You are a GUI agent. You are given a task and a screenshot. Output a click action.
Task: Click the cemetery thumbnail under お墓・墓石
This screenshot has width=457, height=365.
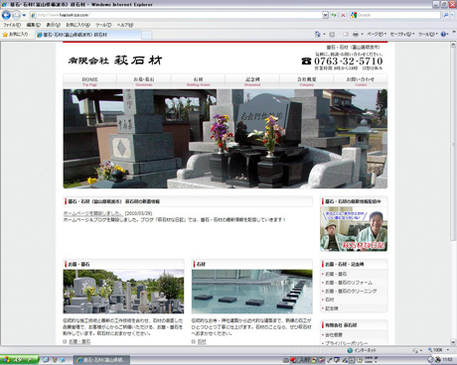coord(123,292)
